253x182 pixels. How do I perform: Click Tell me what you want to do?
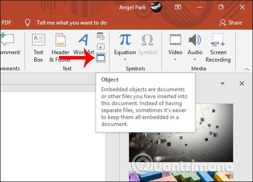coord(71,23)
